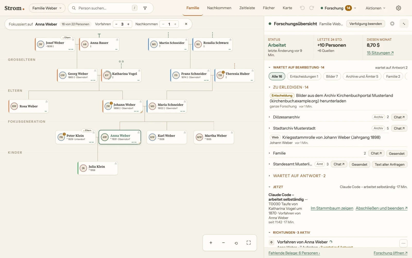Open settings via the gear icon
The image size is (412, 258).
pyautogui.click(x=398, y=8)
